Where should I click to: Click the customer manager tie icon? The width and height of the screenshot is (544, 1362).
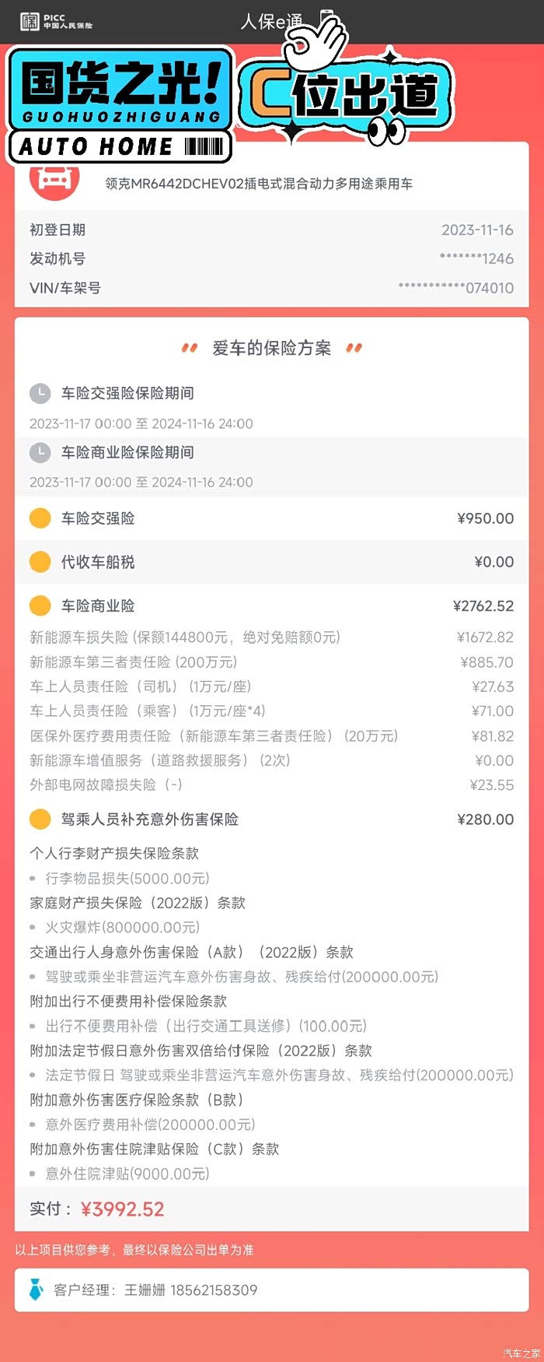click(x=37, y=1290)
